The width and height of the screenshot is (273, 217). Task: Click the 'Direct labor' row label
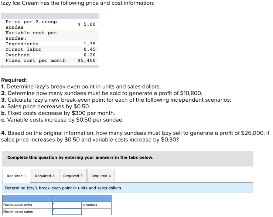(24, 49)
